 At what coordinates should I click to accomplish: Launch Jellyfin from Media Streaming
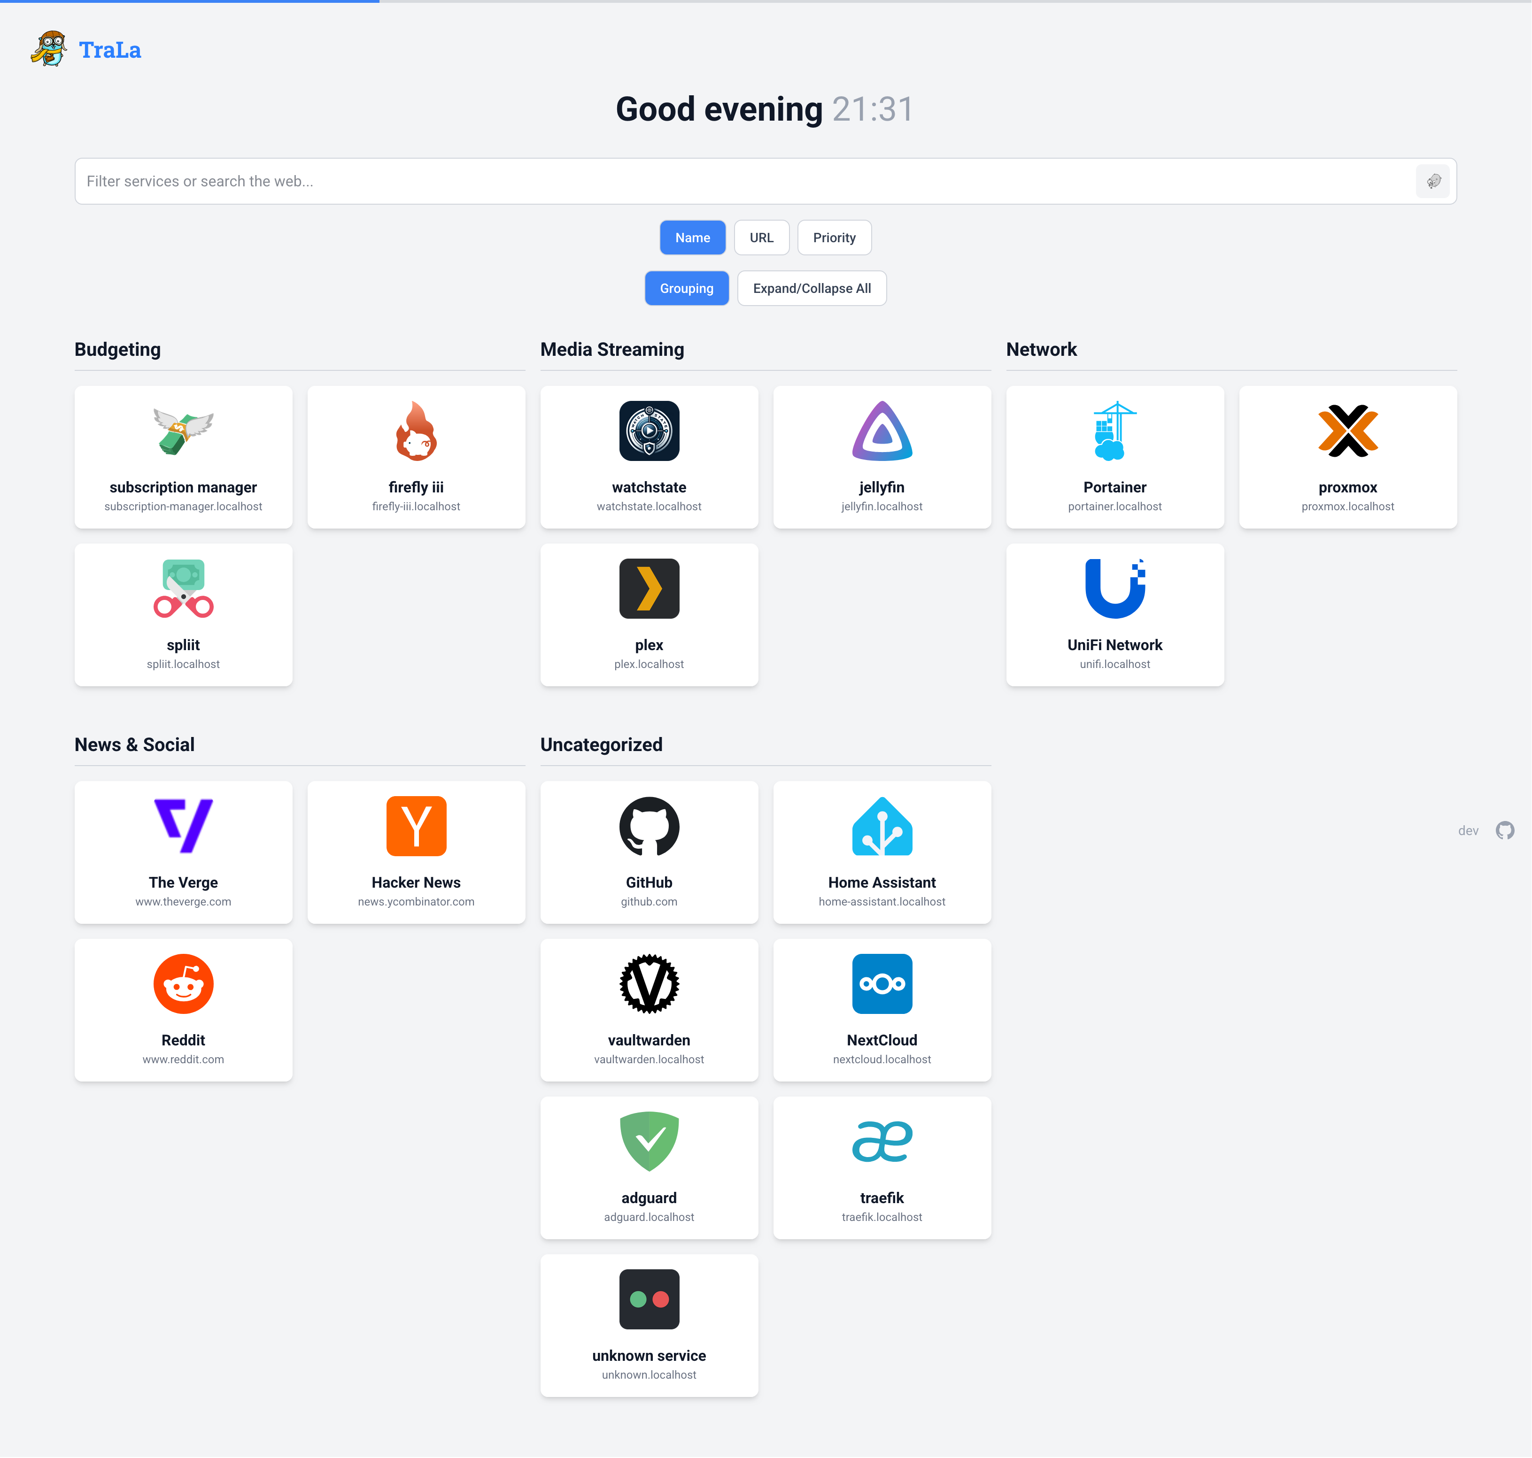[x=882, y=431]
